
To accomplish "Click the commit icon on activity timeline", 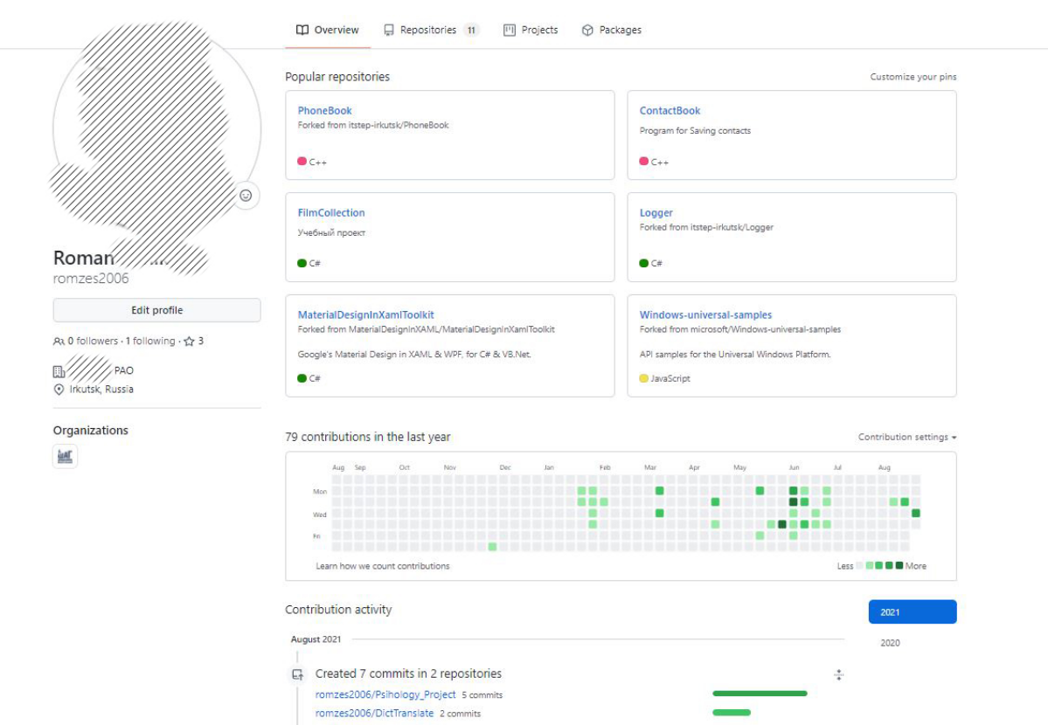I will click(298, 674).
